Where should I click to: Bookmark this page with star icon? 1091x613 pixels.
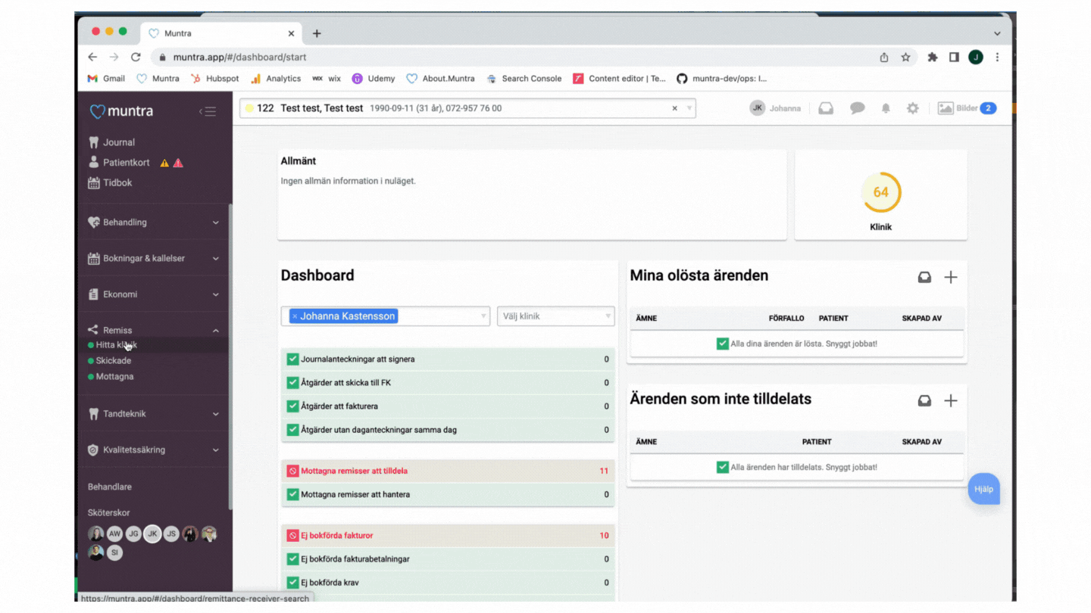[905, 57]
